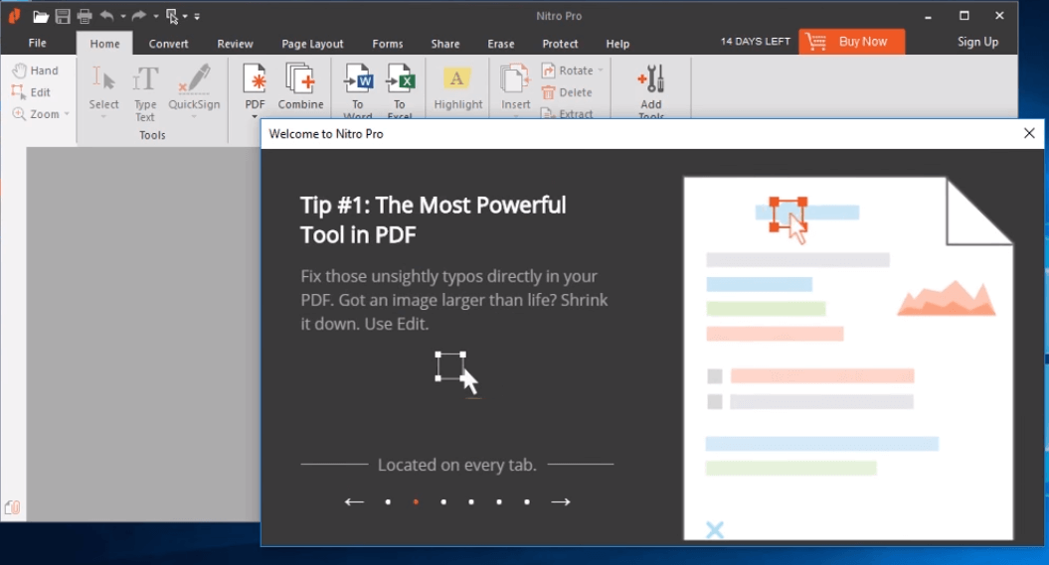Expand the dropdown arrow under PDF
1049x565 pixels.
tap(255, 116)
